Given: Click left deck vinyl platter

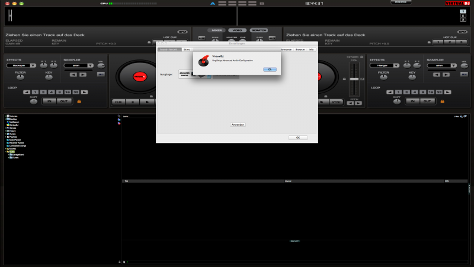Looking at the screenshot, I should point(140,77).
